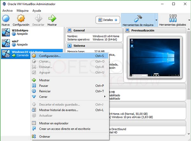Viewport: 191px width, 141px height.
Task: Click the Nueva toolbar icon
Action: point(6,18)
